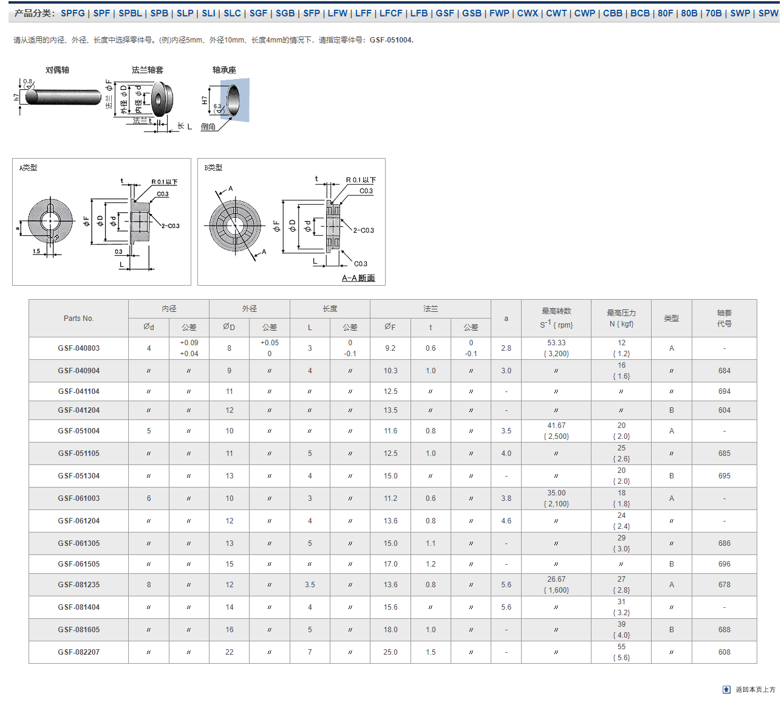
Task: Click the 类型 column header
Action: click(x=672, y=319)
